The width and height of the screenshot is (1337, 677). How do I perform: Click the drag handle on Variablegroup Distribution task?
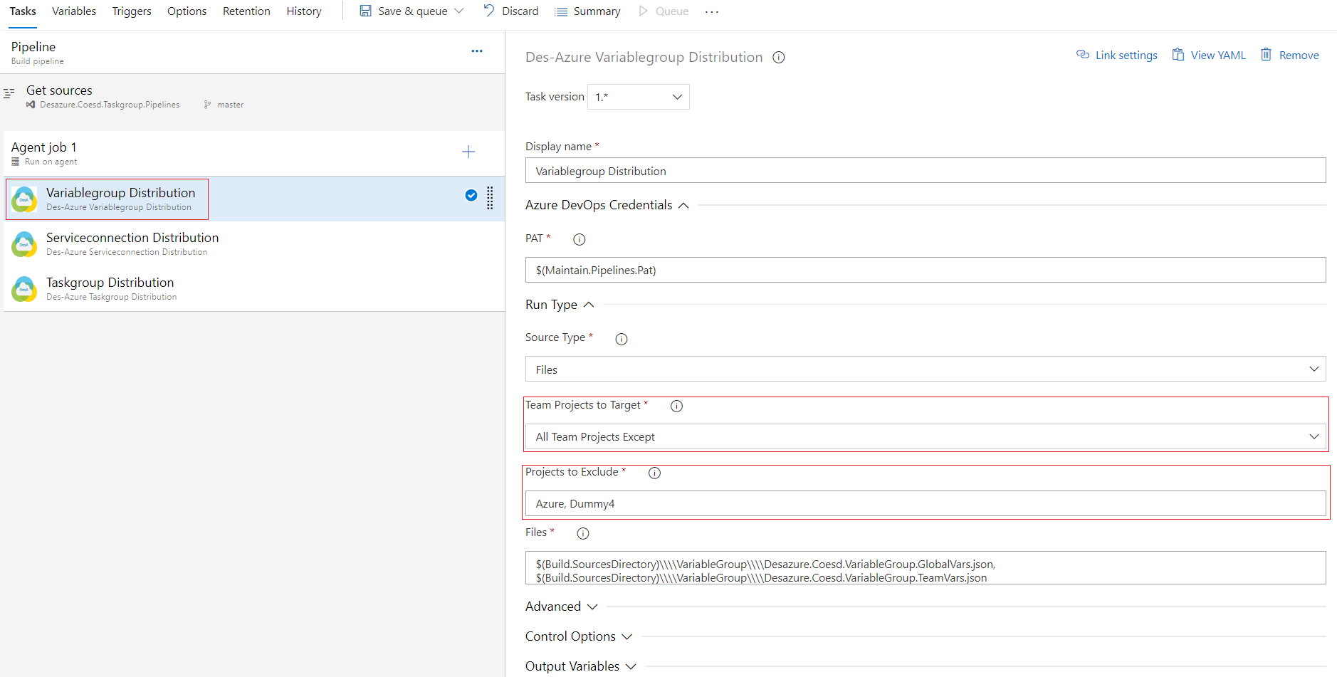coord(490,198)
